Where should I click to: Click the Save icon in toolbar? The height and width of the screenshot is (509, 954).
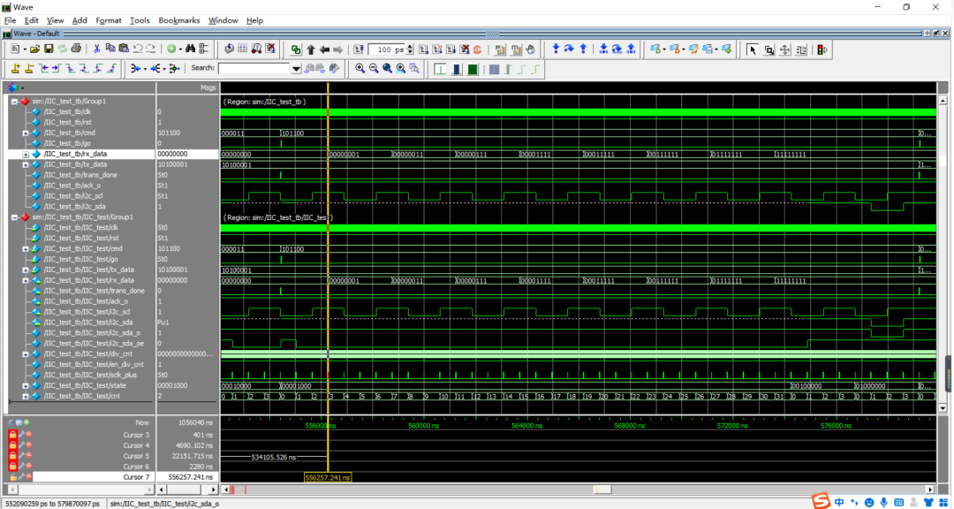coord(49,49)
